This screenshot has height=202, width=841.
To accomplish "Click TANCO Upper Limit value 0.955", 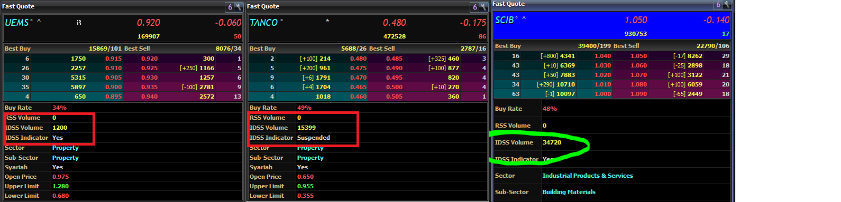I will pos(305,186).
